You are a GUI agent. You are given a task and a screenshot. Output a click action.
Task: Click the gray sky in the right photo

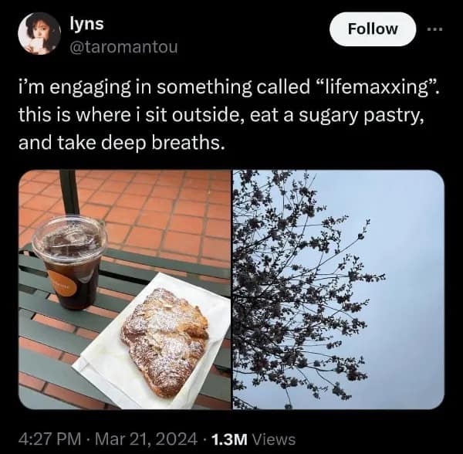[x=401, y=232]
